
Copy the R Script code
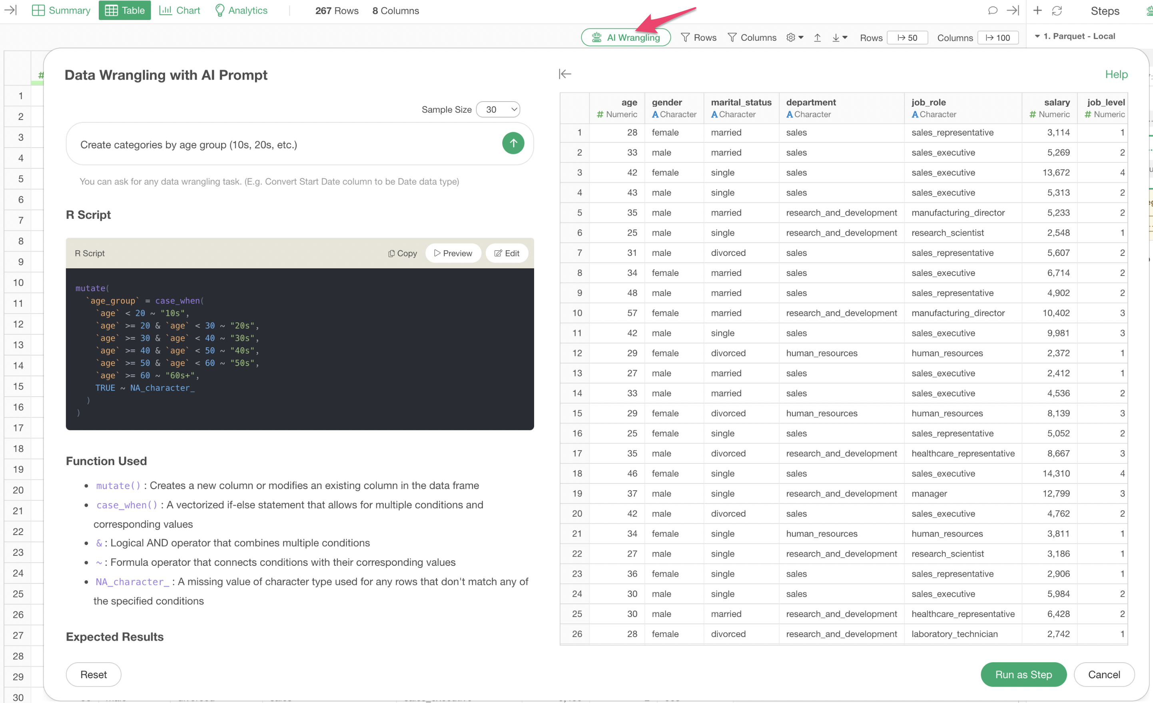pyautogui.click(x=402, y=253)
